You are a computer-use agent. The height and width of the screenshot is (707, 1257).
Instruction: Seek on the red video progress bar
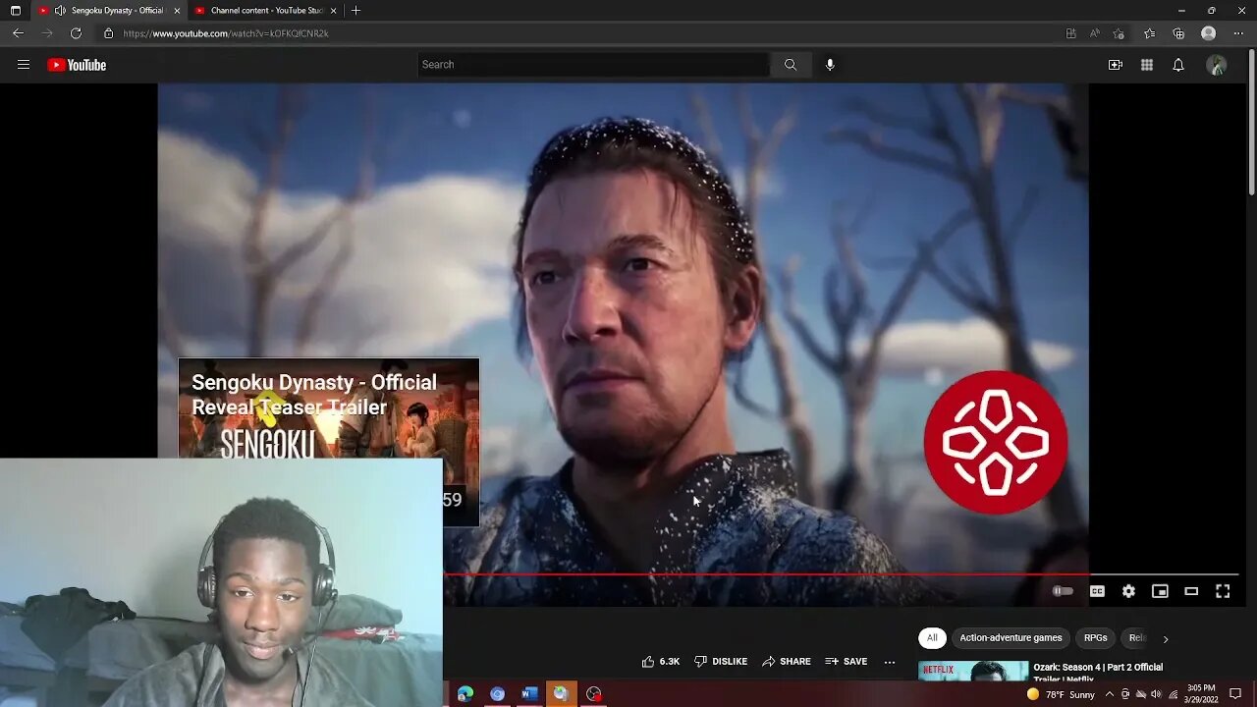(x=766, y=574)
